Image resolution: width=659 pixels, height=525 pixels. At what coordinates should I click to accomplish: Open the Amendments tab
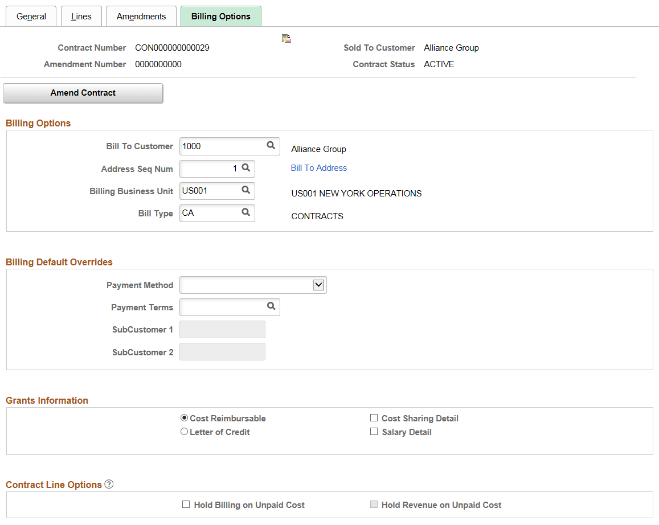click(141, 16)
